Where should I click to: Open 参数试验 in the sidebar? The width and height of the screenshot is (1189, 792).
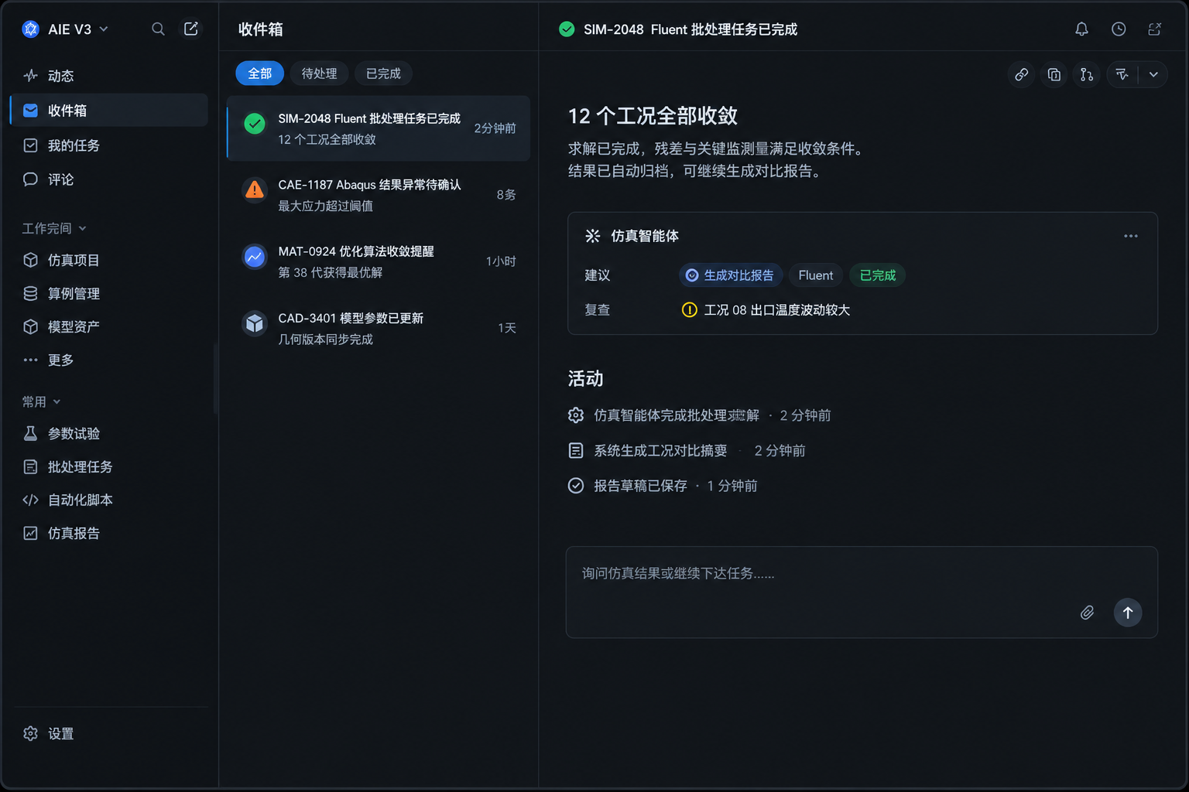tap(109, 433)
